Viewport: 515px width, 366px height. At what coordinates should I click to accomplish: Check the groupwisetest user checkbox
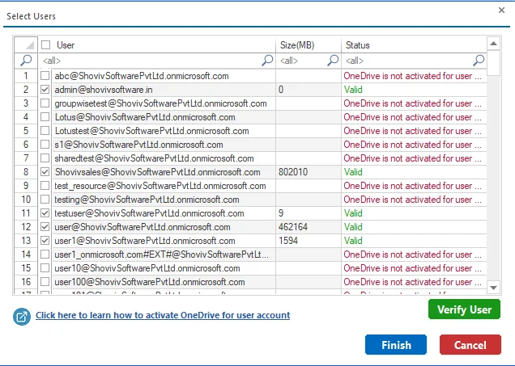[45, 103]
